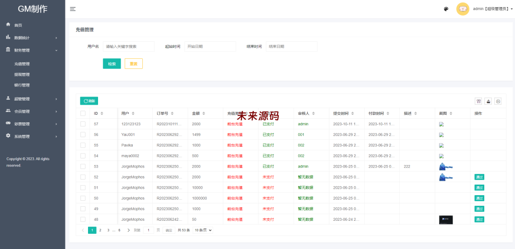Sort by the 付款时间 column arrows
Viewport: 515px width, 249px height.
pyautogui.click(x=388, y=113)
